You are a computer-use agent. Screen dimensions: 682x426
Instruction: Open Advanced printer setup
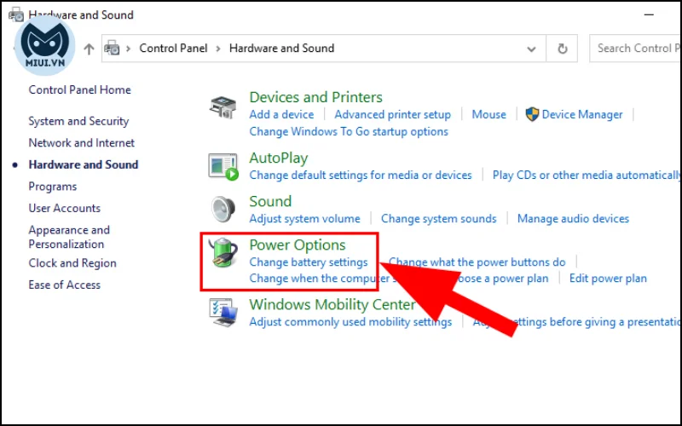pos(392,114)
